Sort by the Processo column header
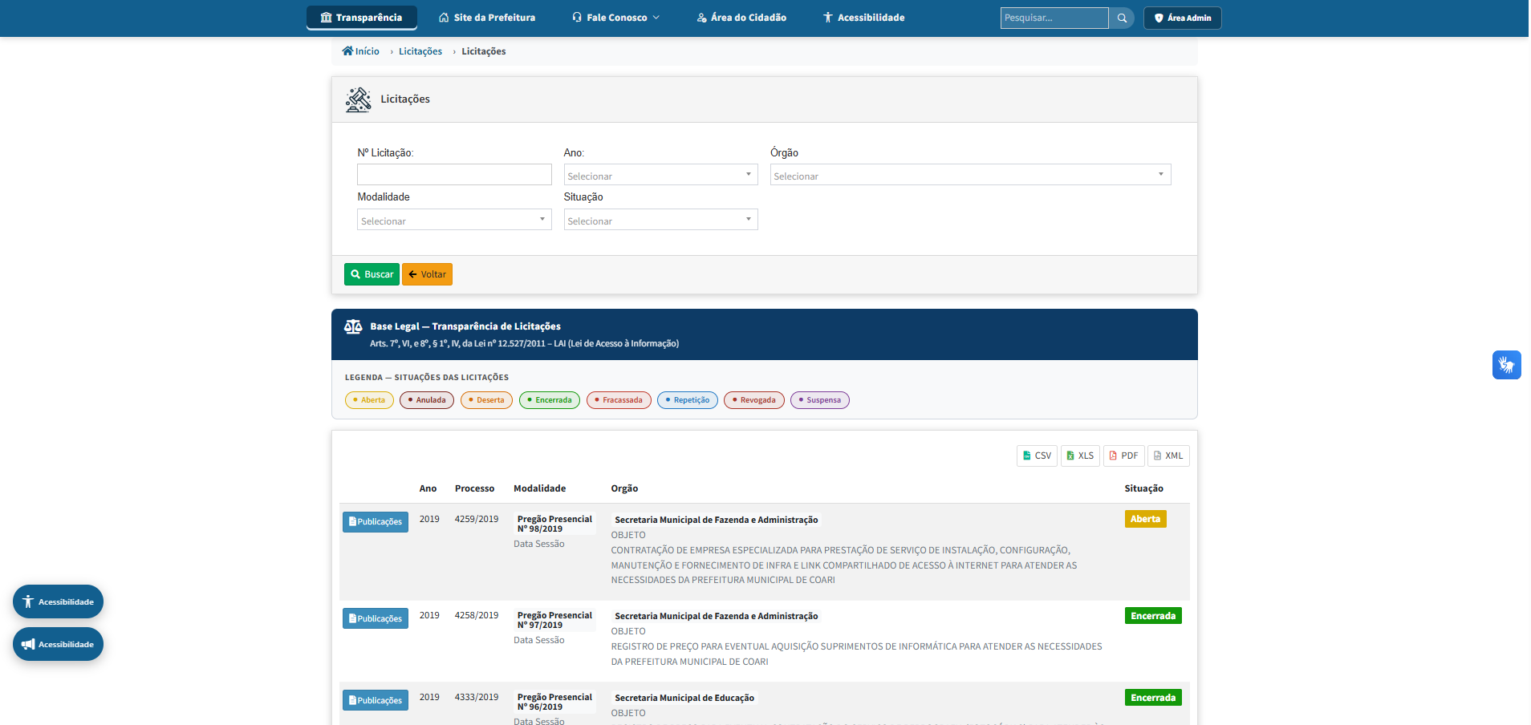Screen dimensions: 1531x725 474,488
